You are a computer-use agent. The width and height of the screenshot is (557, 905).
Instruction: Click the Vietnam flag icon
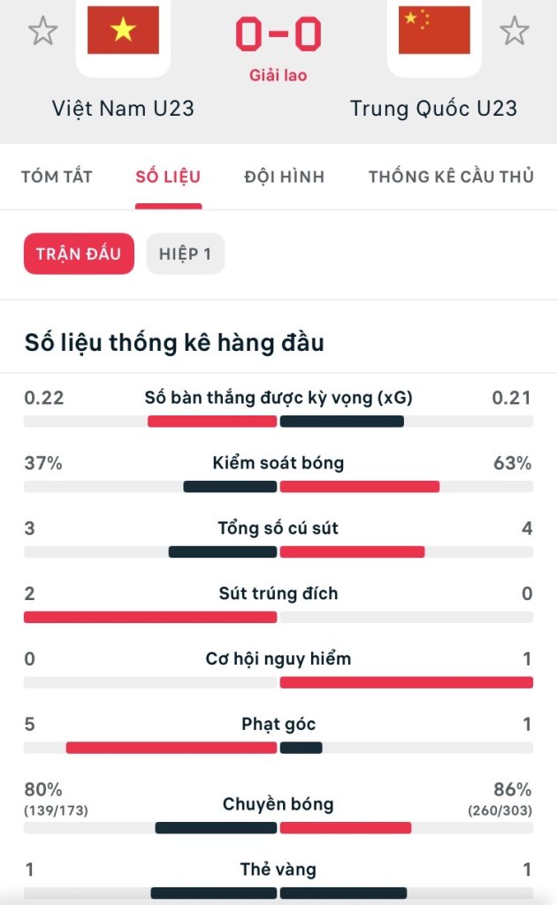coord(123,31)
